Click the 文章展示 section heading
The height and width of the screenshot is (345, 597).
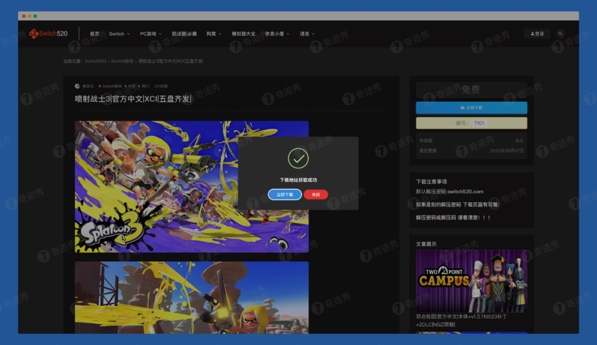click(426, 244)
